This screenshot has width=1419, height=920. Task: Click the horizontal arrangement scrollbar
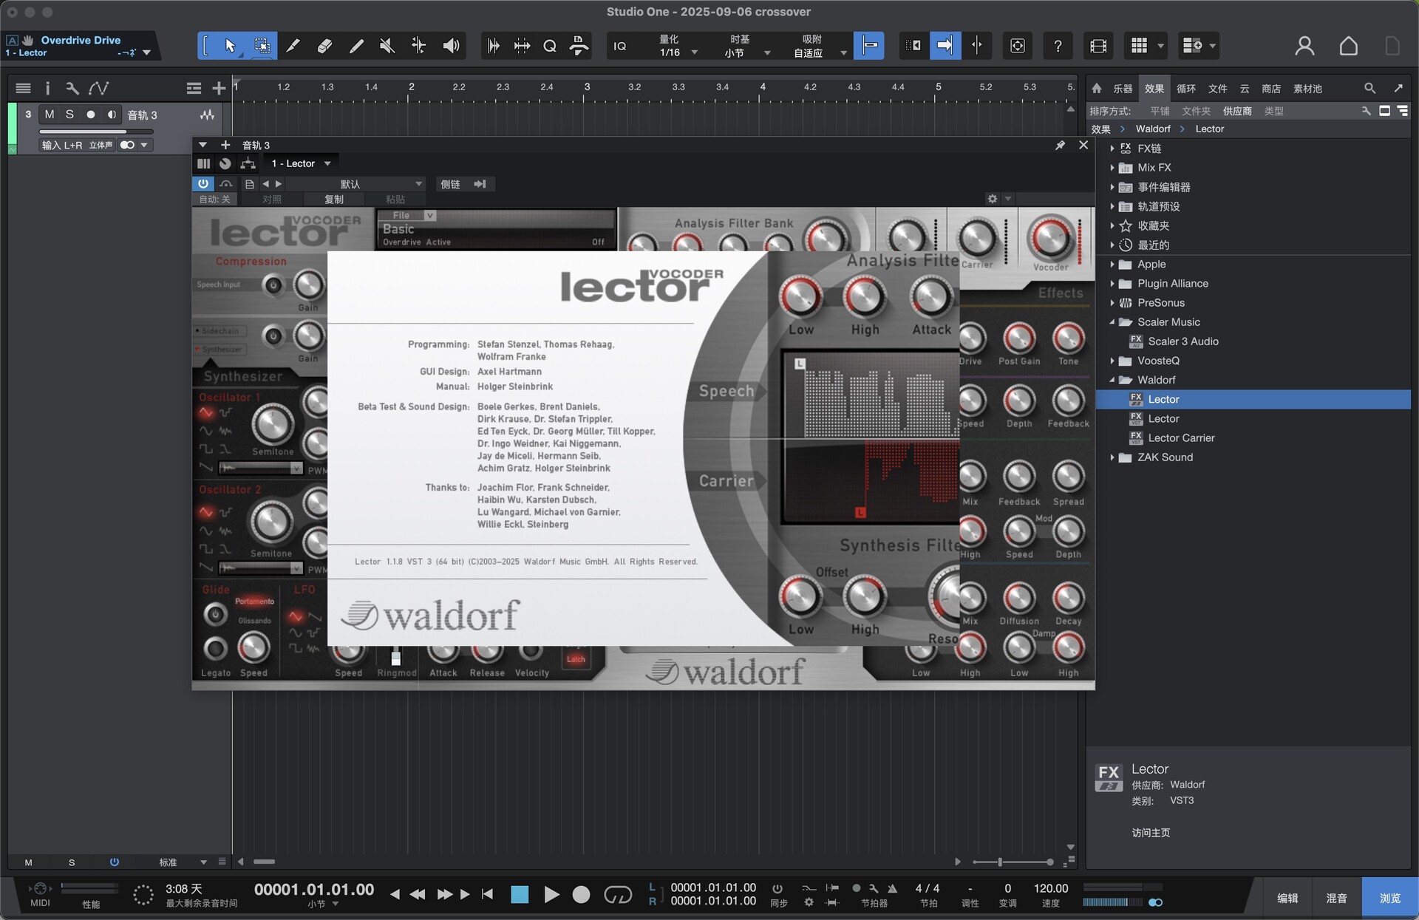pos(265,862)
